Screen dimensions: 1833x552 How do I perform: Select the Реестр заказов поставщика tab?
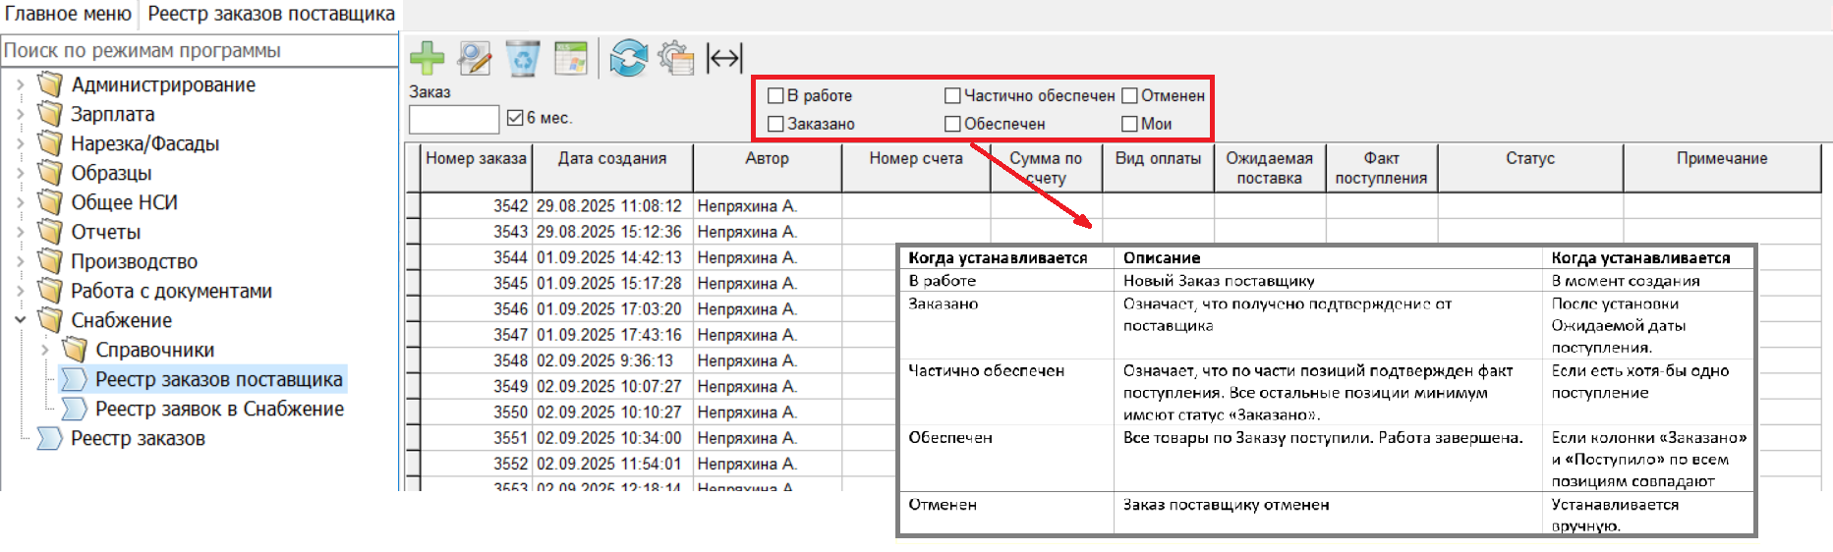coord(271,14)
